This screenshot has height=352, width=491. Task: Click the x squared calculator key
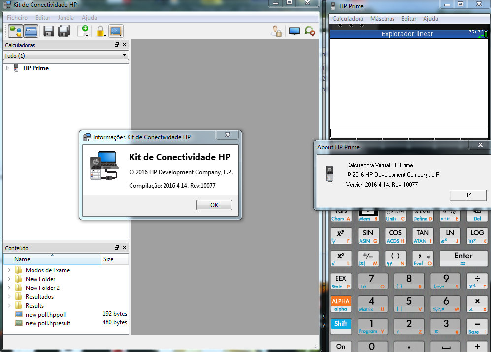coord(341,258)
